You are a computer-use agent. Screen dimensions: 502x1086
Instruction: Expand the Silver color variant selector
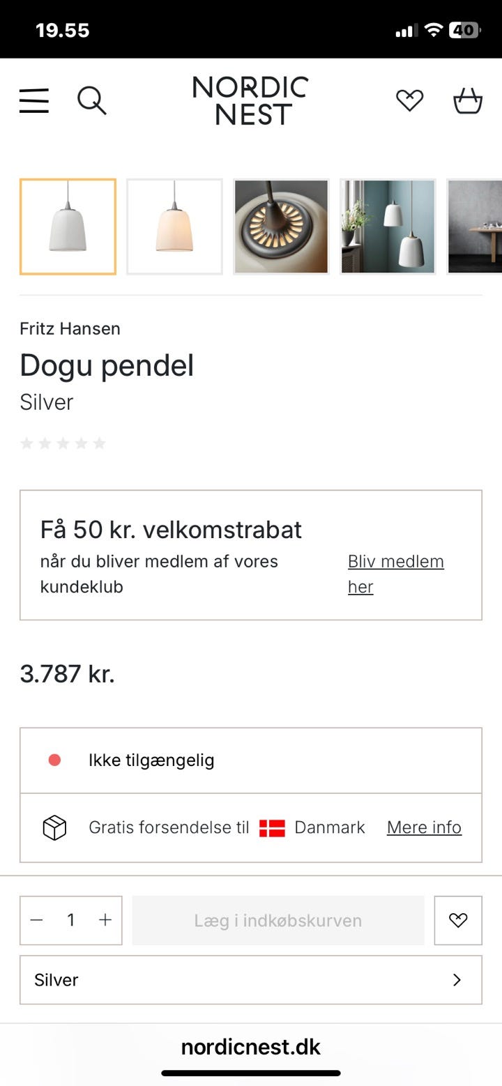point(250,979)
